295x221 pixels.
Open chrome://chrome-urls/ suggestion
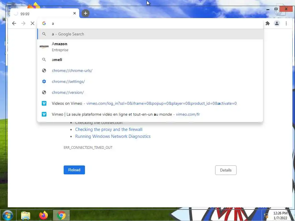[x=150, y=71]
